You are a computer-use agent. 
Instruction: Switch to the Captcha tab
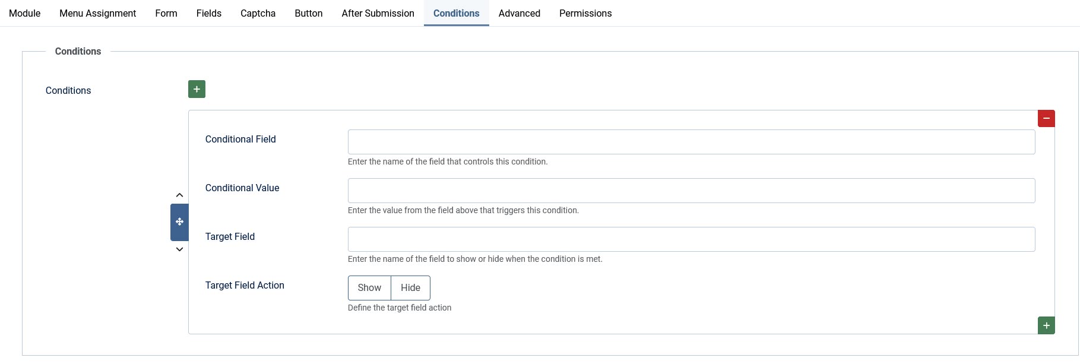click(x=258, y=13)
